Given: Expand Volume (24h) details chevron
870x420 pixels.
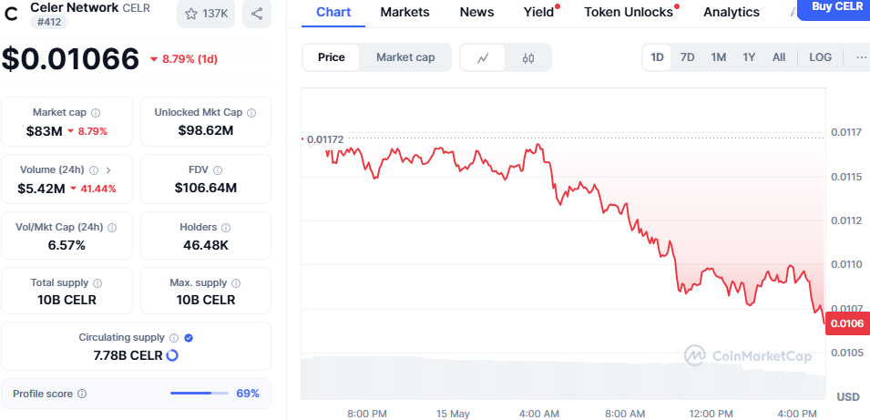Looking at the screenshot, I should coord(108,170).
